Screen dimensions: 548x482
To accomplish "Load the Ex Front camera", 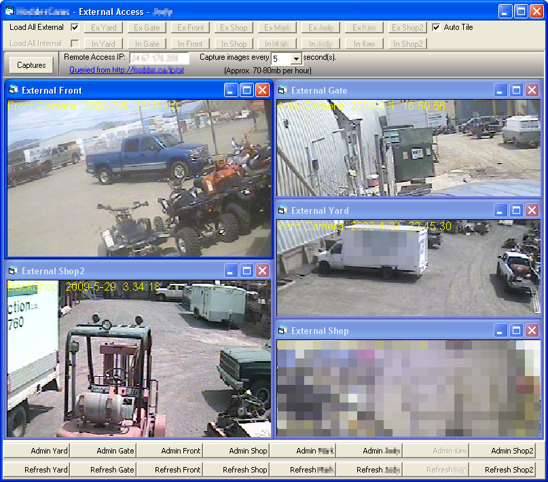I will pyautogui.click(x=190, y=28).
